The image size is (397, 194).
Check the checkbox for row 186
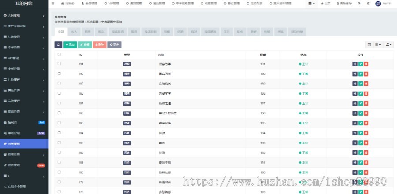59,113
